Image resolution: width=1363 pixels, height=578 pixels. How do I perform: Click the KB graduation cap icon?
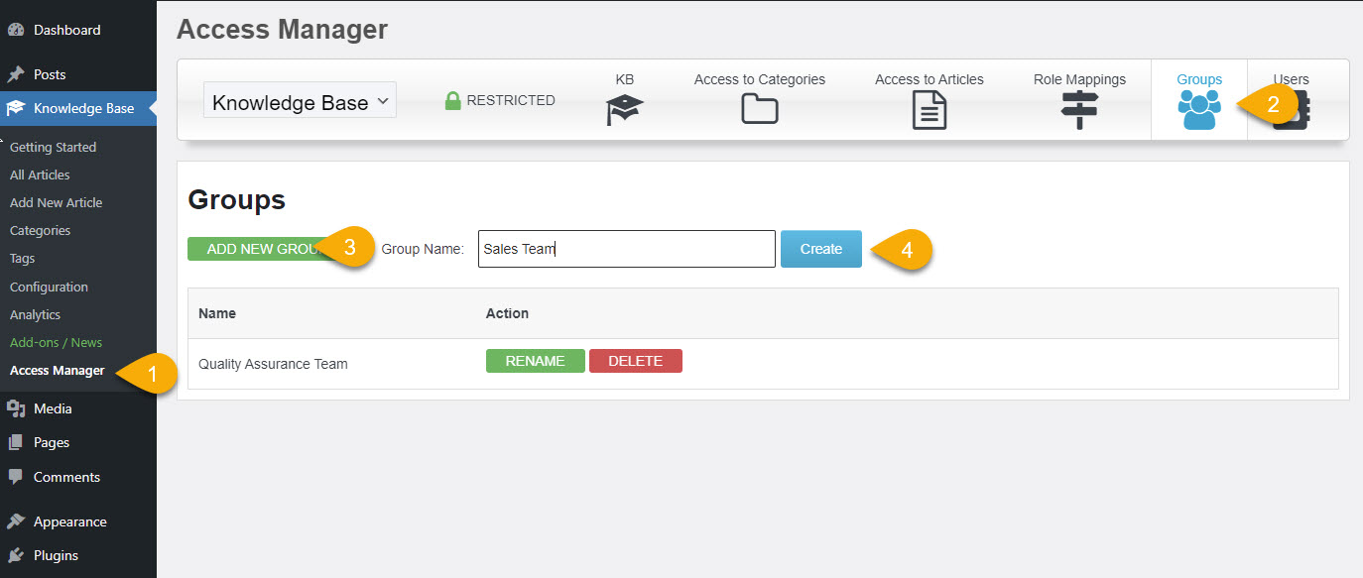pyautogui.click(x=624, y=110)
